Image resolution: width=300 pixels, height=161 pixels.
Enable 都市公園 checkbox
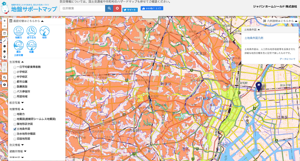tap(15, 82)
